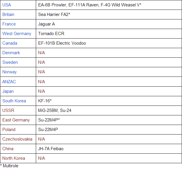Follow the Norway link
The height and width of the screenshot is (169, 182).
tap(10, 72)
